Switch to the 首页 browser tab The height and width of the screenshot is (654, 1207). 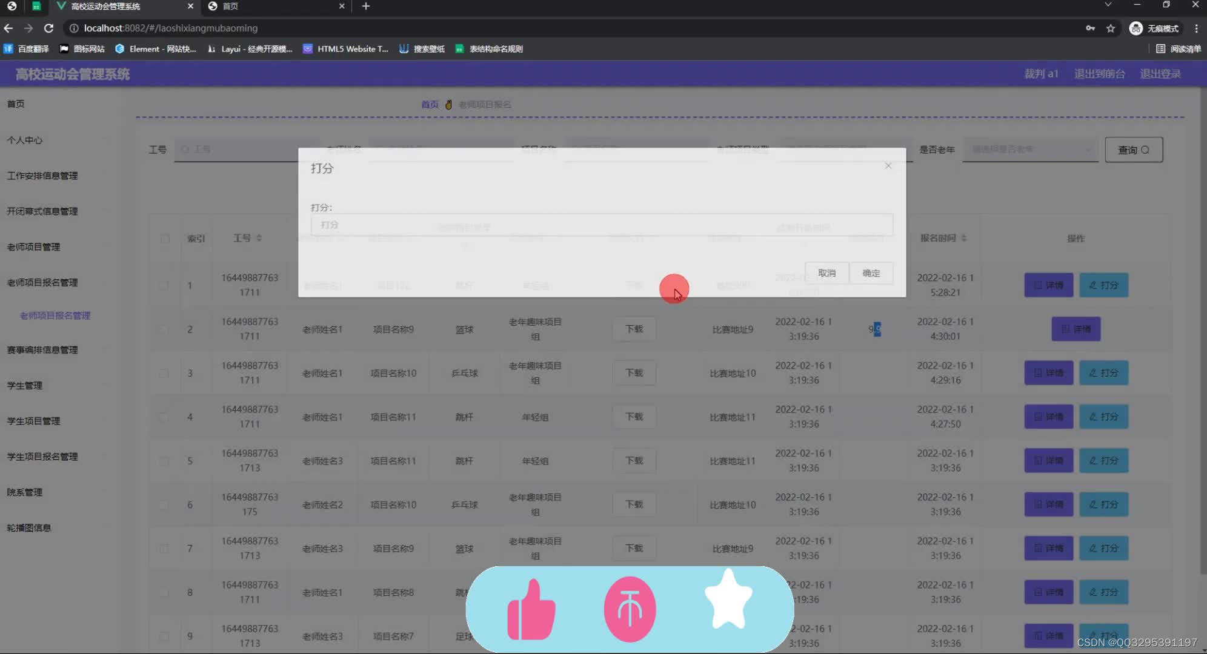pos(276,6)
